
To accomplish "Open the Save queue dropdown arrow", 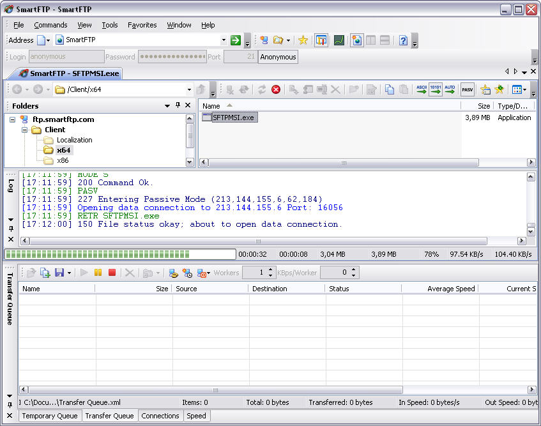I will click(70, 273).
